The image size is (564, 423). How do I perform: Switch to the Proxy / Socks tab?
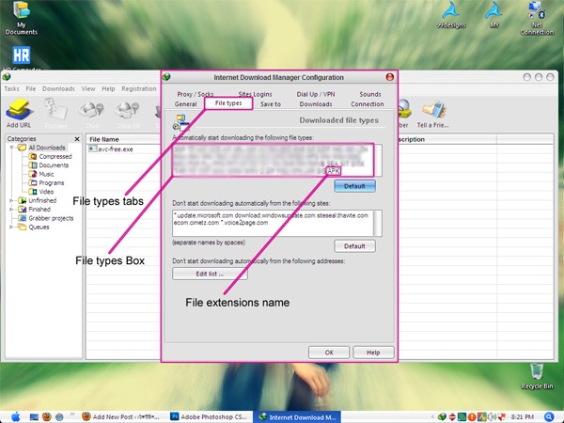(x=196, y=94)
